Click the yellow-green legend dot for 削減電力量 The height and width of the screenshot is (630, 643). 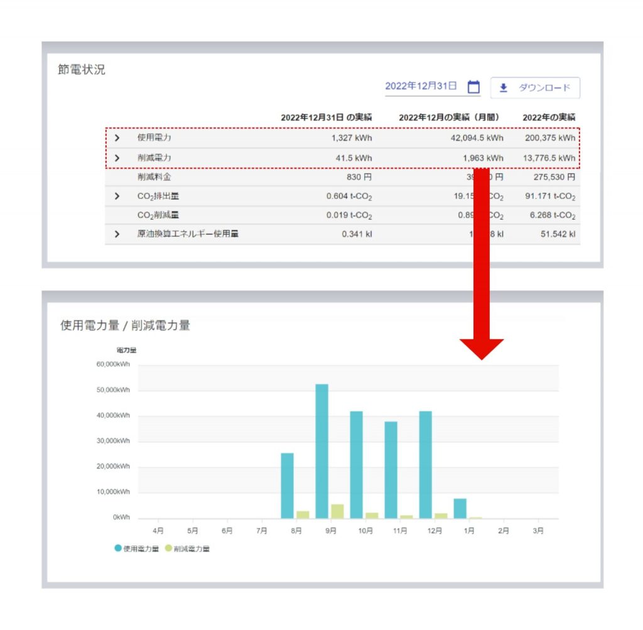pos(168,548)
